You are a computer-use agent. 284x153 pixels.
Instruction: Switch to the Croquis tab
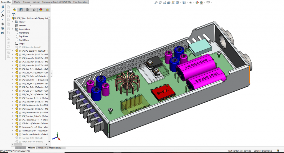click(x=27, y=2)
